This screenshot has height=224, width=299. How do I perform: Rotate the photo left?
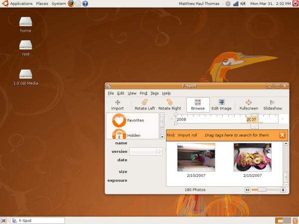coord(145,103)
